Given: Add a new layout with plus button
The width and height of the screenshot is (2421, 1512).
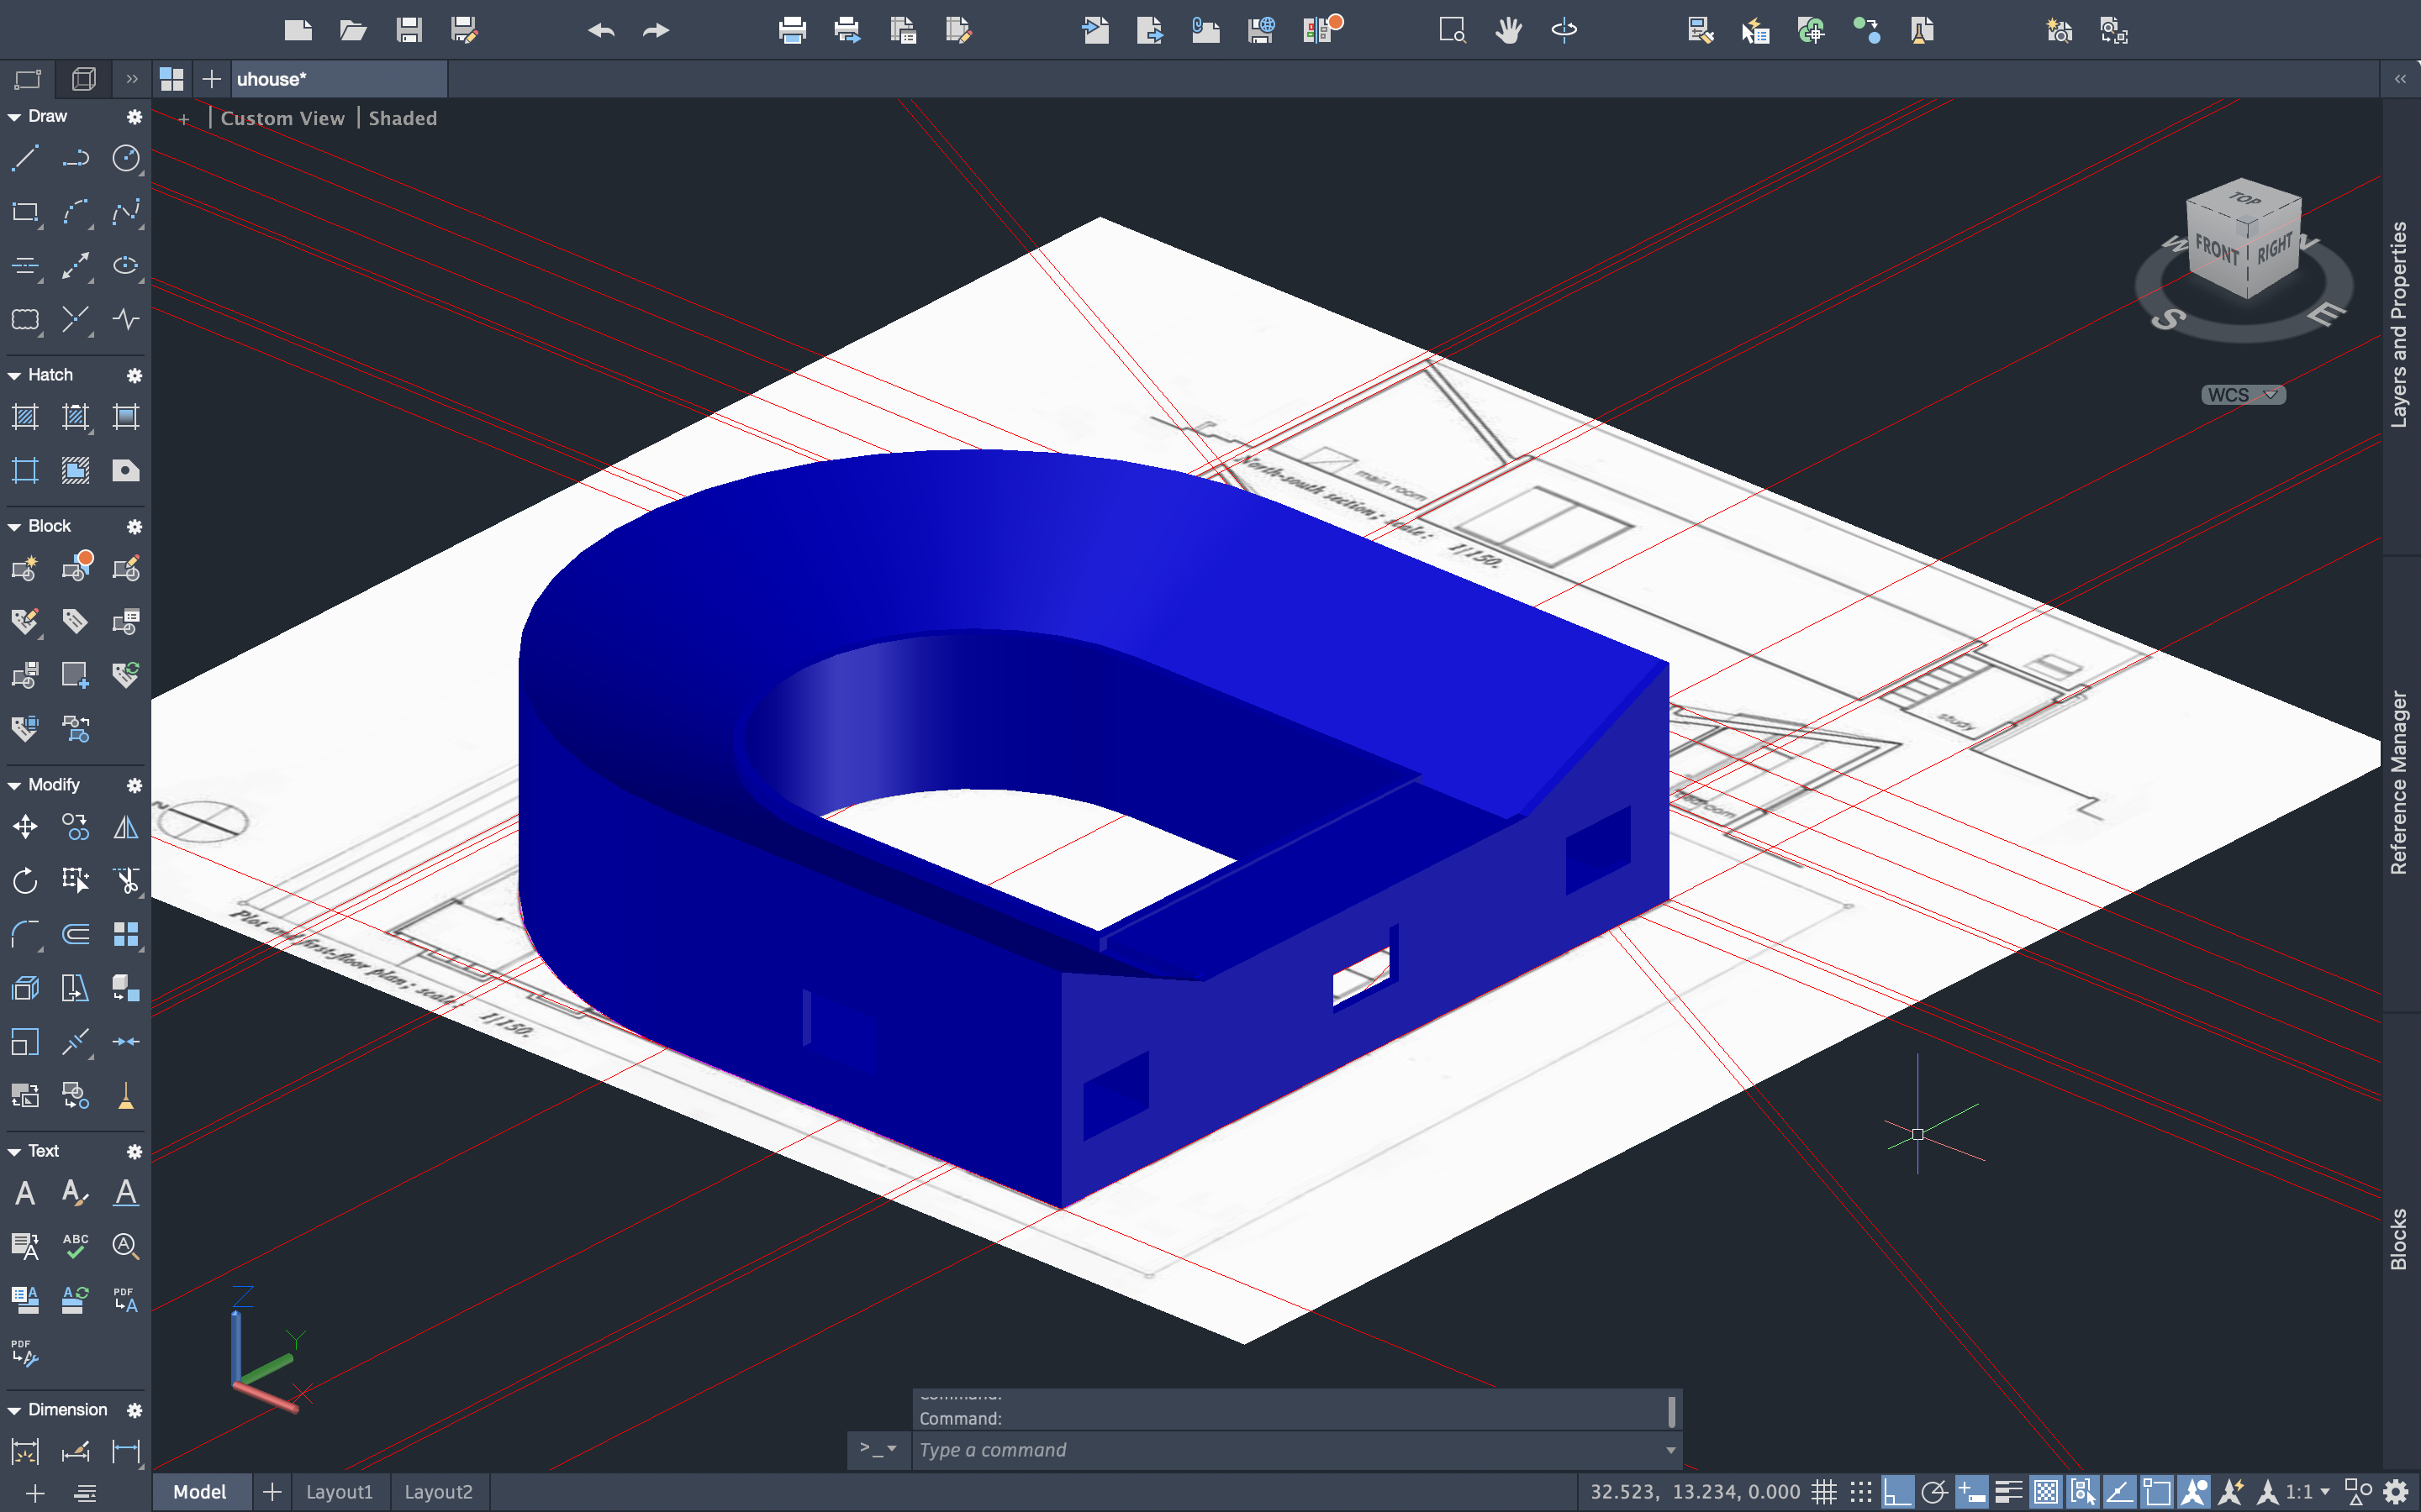Looking at the screenshot, I should tap(272, 1492).
